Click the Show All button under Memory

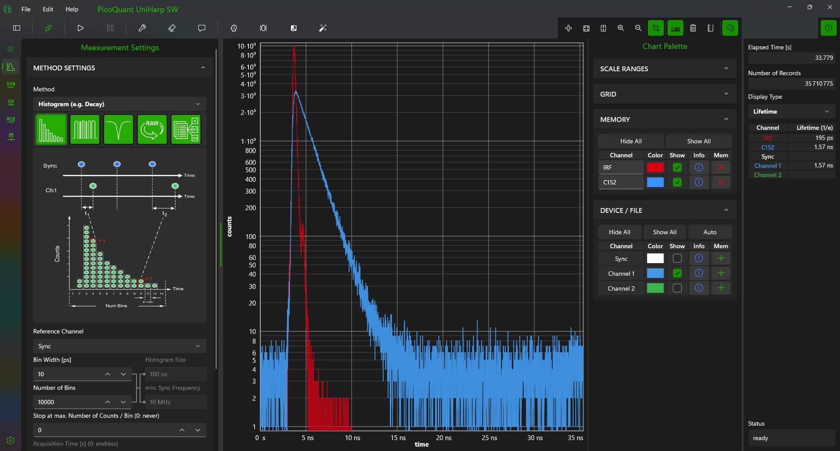point(699,141)
